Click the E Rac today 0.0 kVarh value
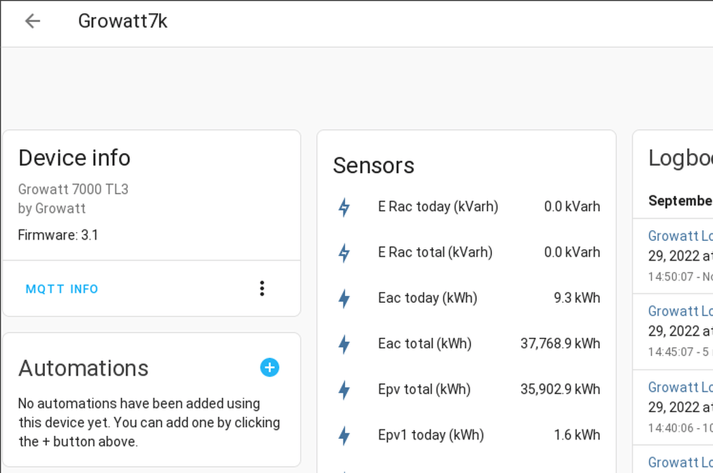Image resolution: width=713 pixels, height=473 pixels. (572, 207)
